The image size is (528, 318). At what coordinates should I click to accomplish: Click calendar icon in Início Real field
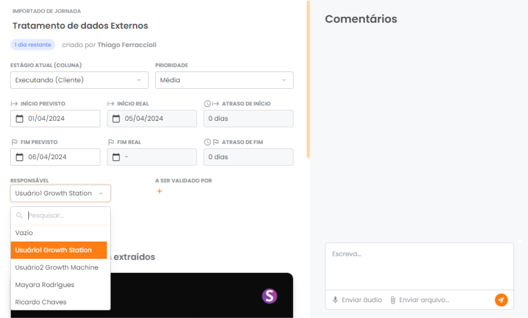[116, 119]
